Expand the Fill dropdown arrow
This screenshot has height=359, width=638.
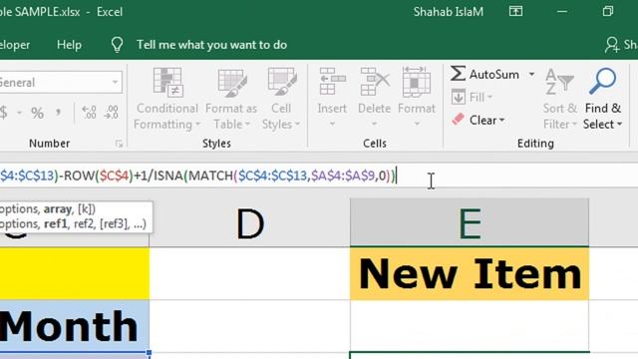point(489,98)
